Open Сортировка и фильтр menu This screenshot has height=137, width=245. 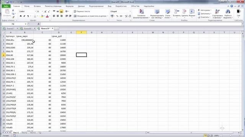pos(217,14)
